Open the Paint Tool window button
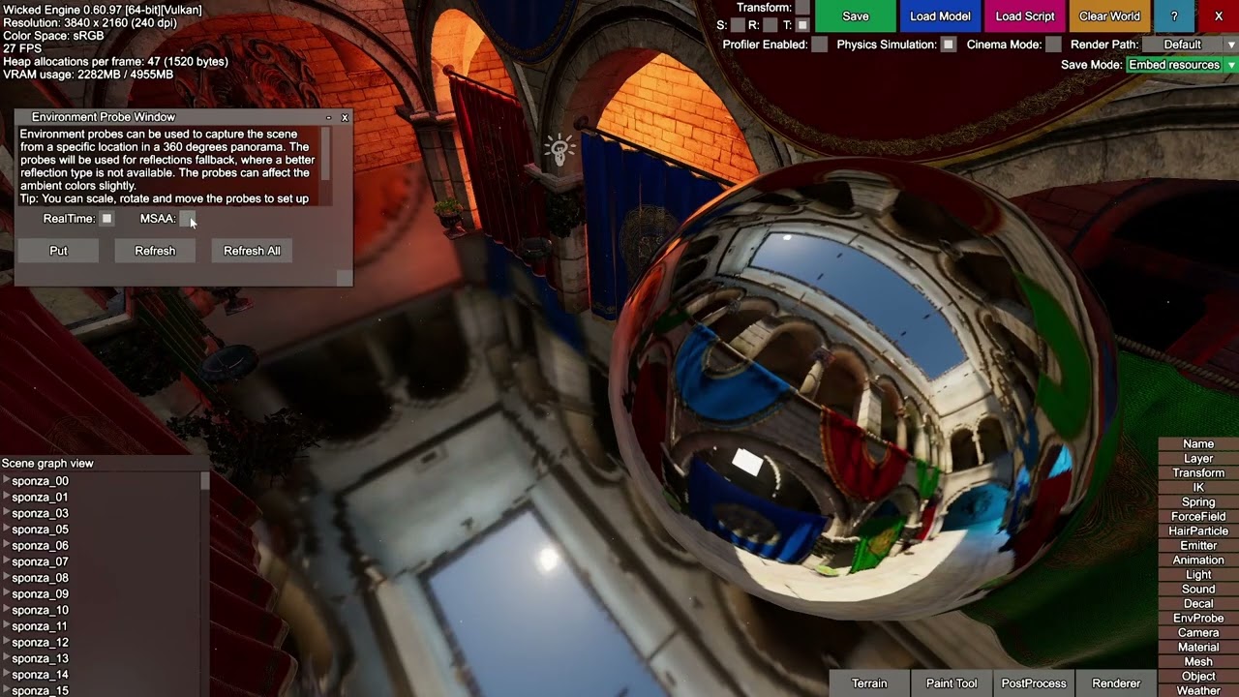 pyautogui.click(x=952, y=683)
